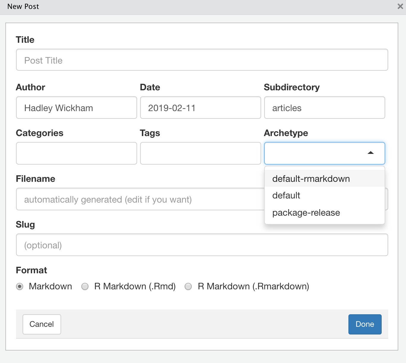Click the empty Tags input box
Viewport: 406px width, 363px height.
click(x=200, y=153)
